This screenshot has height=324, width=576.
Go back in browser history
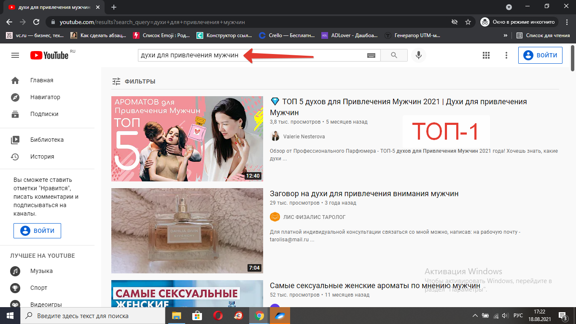(9, 22)
